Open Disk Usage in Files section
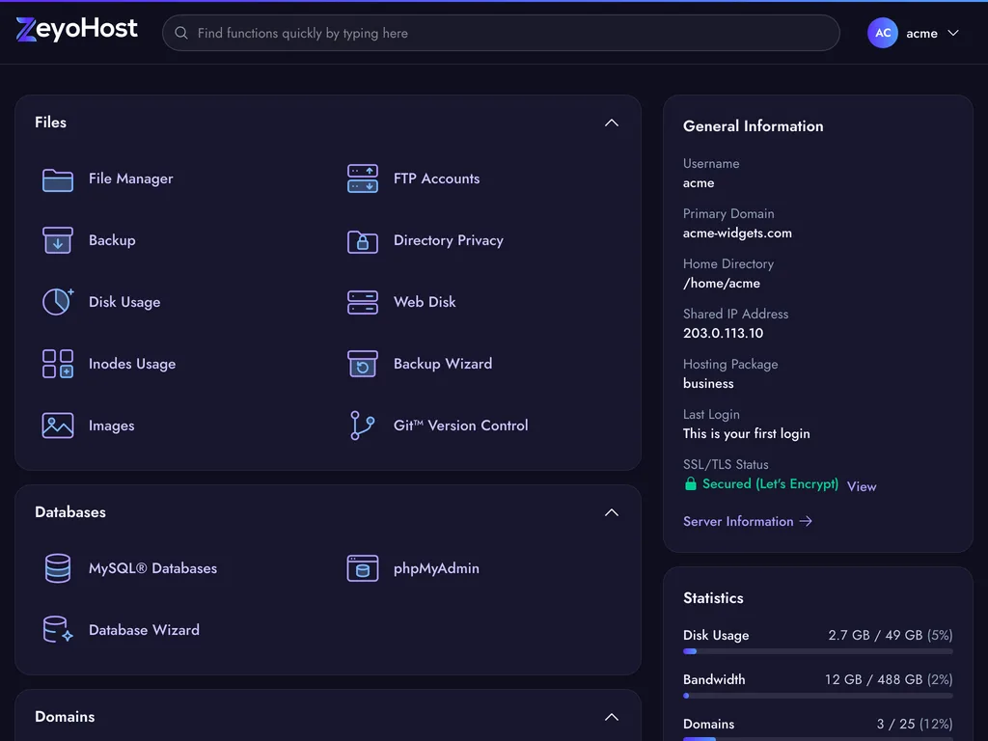Viewport: 988px width, 741px height. tap(124, 302)
